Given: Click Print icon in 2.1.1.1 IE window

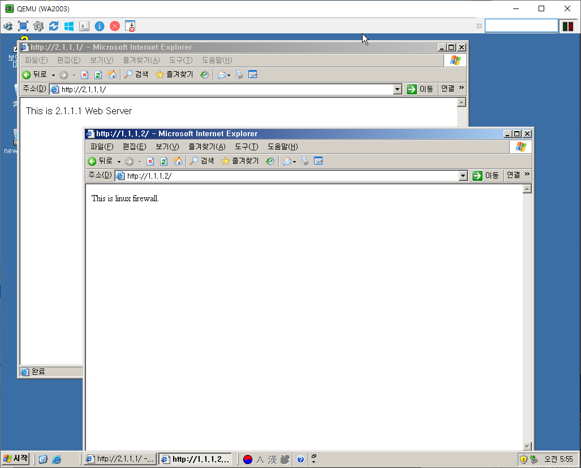Looking at the screenshot, I should pos(239,75).
